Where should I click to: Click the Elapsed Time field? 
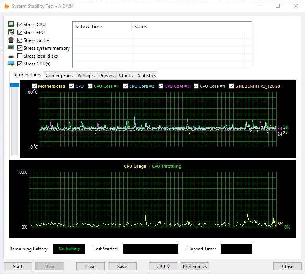click(236, 249)
